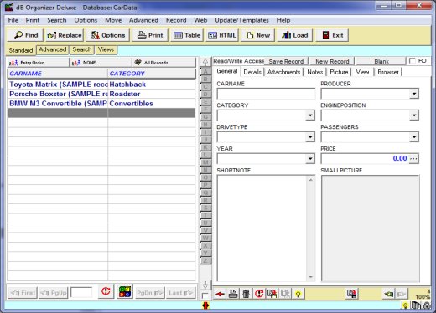Switch to the Notes tab
The width and height of the screenshot is (436, 313).
[315, 72]
